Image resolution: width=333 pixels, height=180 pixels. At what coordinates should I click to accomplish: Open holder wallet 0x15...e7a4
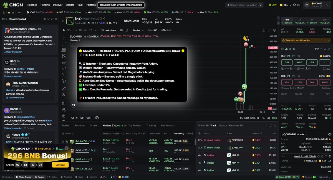coord(81,141)
